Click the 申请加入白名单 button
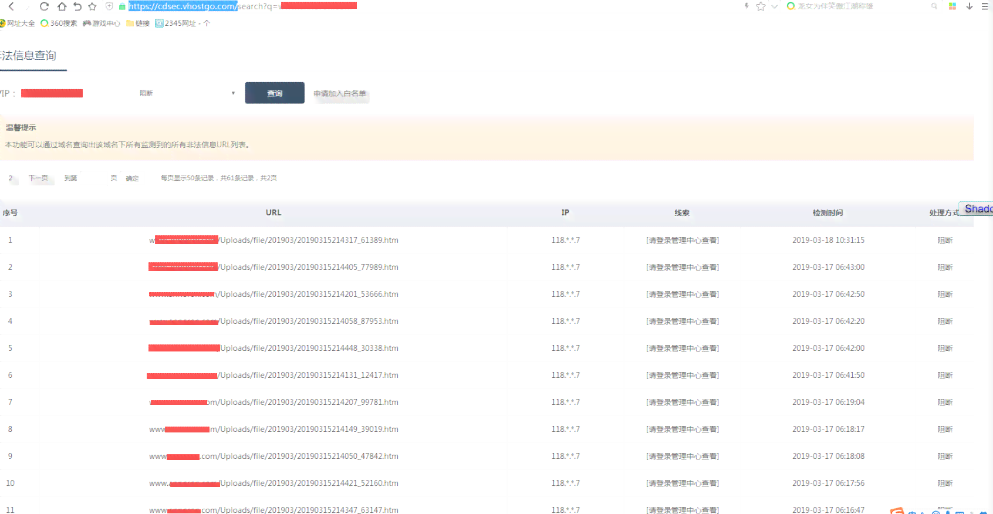Screen dimensions: 993x514 pyautogui.click(x=340, y=93)
